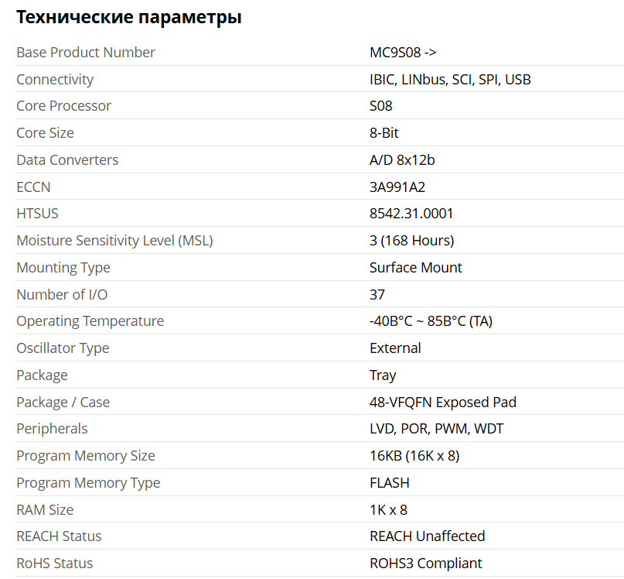
Task: Click the Data Converters A/D 8x12b value
Action: (x=402, y=160)
